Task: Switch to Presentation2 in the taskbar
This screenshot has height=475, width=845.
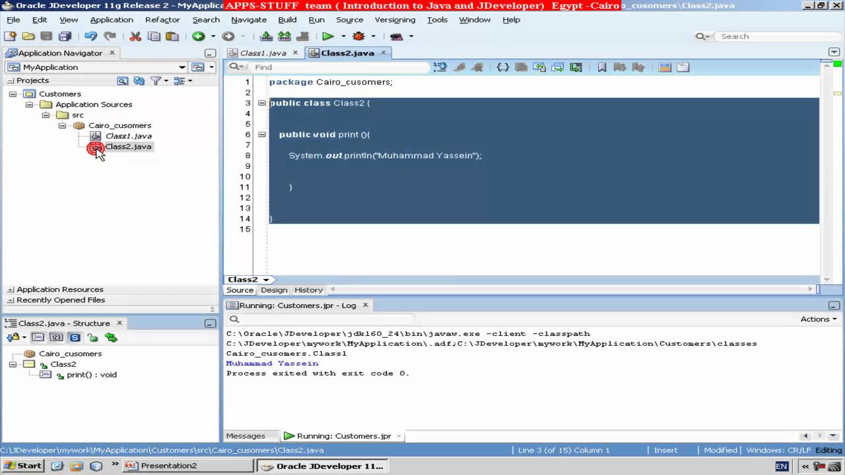Action: pos(189,466)
